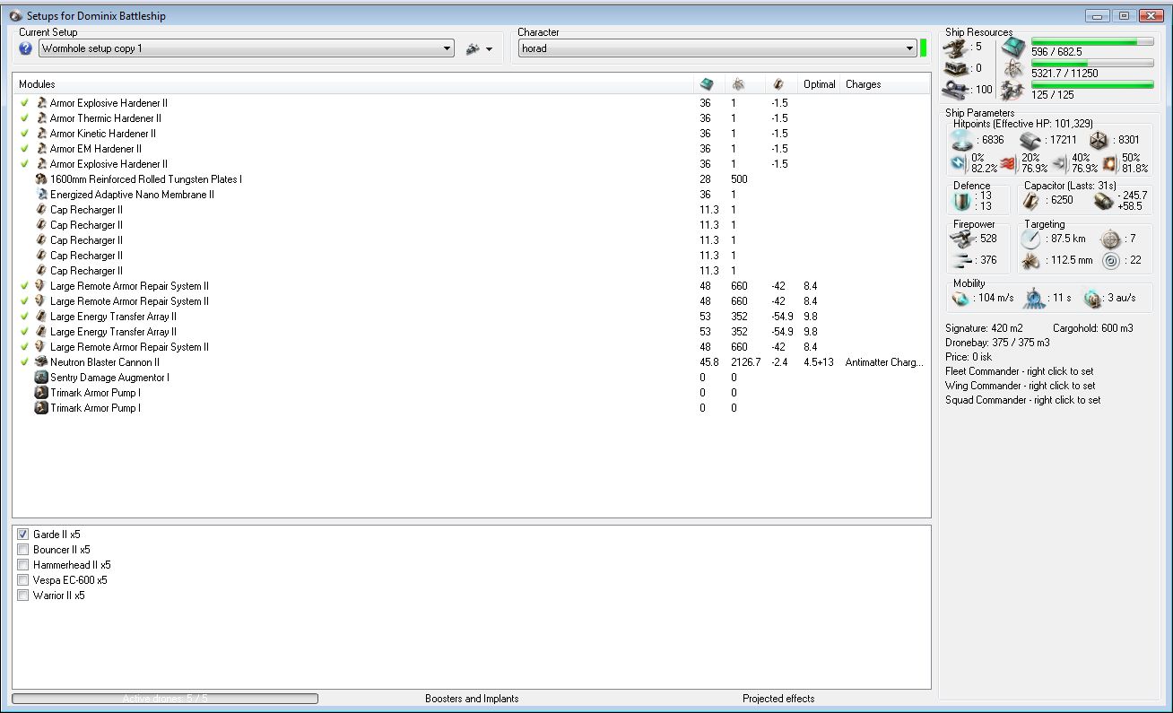The height and width of the screenshot is (713, 1173).
Task: Switch to the Projected effects tab
Action: tap(778, 699)
